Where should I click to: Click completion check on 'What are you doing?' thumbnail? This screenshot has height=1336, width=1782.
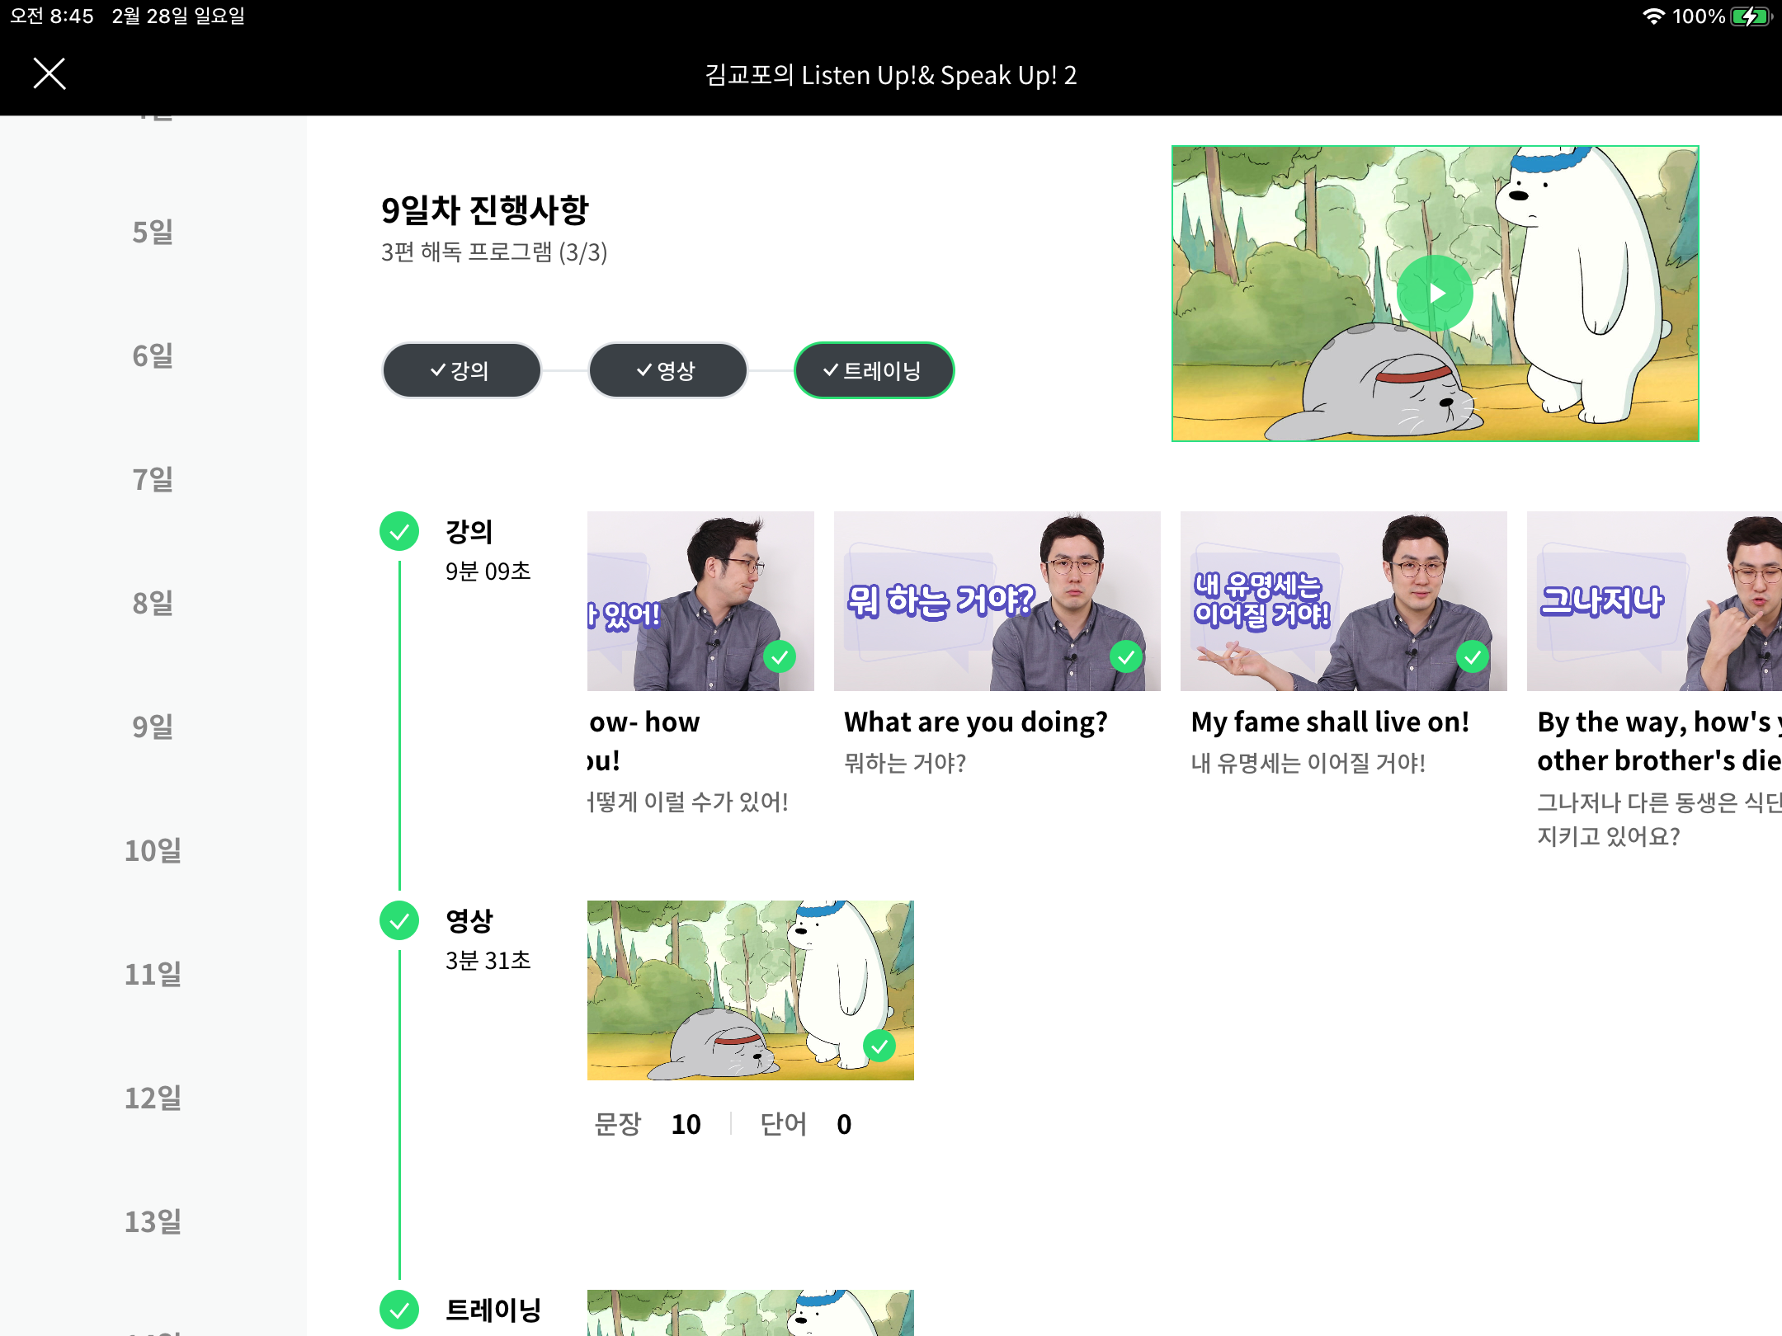tap(1126, 657)
